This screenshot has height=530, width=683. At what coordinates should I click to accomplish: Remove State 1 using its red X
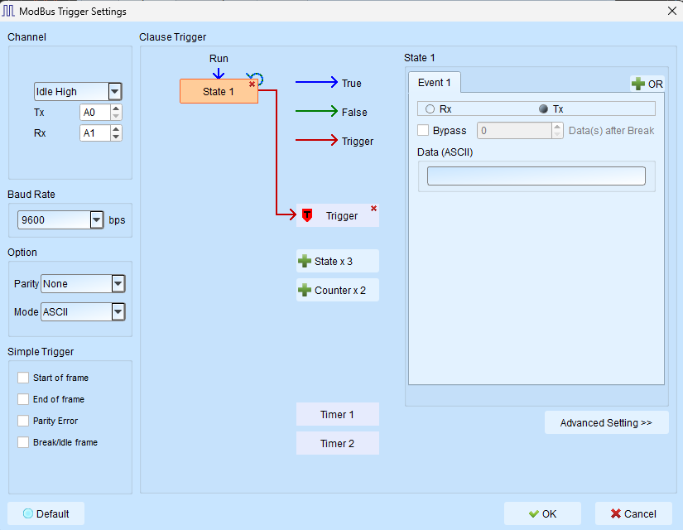pyautogui.click(x=252, y=84)
